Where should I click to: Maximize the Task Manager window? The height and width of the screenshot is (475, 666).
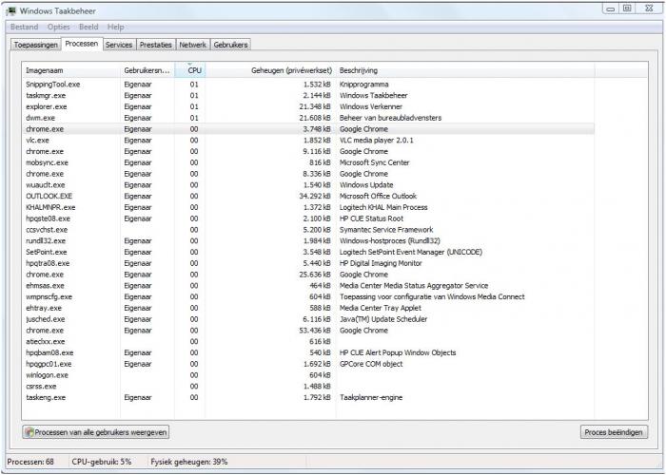click(627, 9)
